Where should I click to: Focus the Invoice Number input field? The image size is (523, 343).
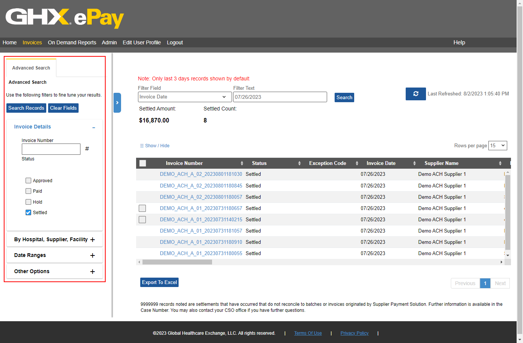click(51, 149)
